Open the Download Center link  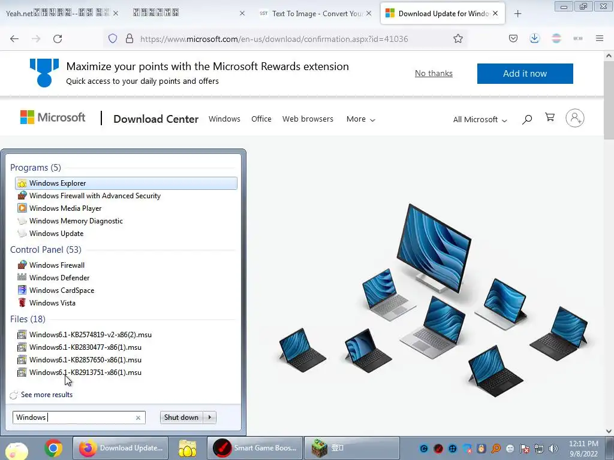156,119
